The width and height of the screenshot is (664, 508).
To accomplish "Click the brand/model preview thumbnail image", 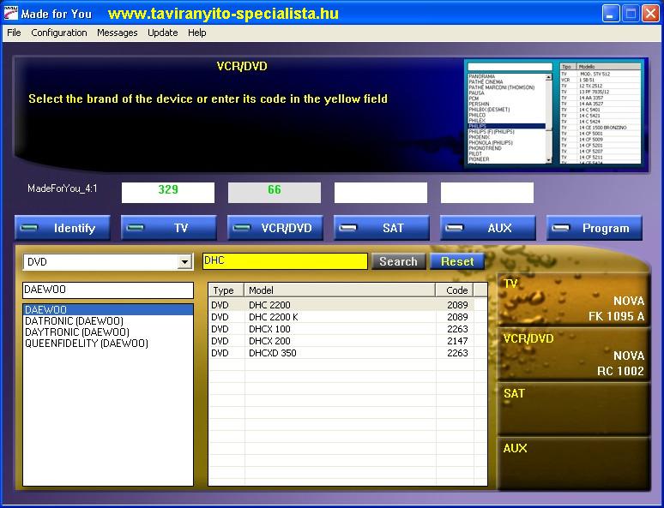I will (x=554, y=112).
